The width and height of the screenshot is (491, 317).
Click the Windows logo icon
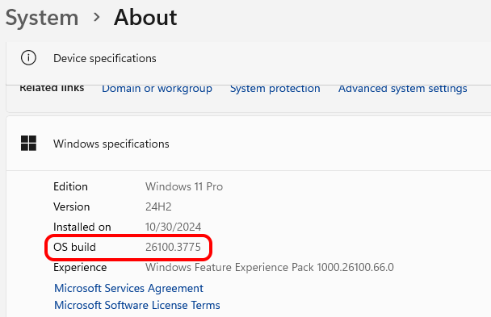click(x=28, y=144)
